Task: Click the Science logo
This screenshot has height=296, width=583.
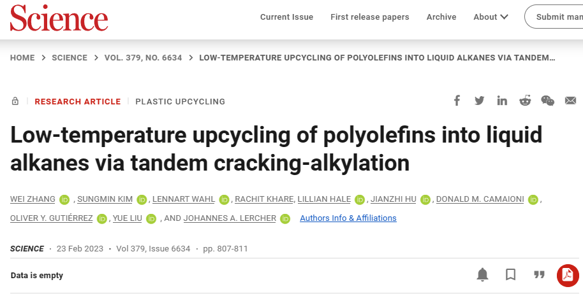Action: click(x=59, y=18)
